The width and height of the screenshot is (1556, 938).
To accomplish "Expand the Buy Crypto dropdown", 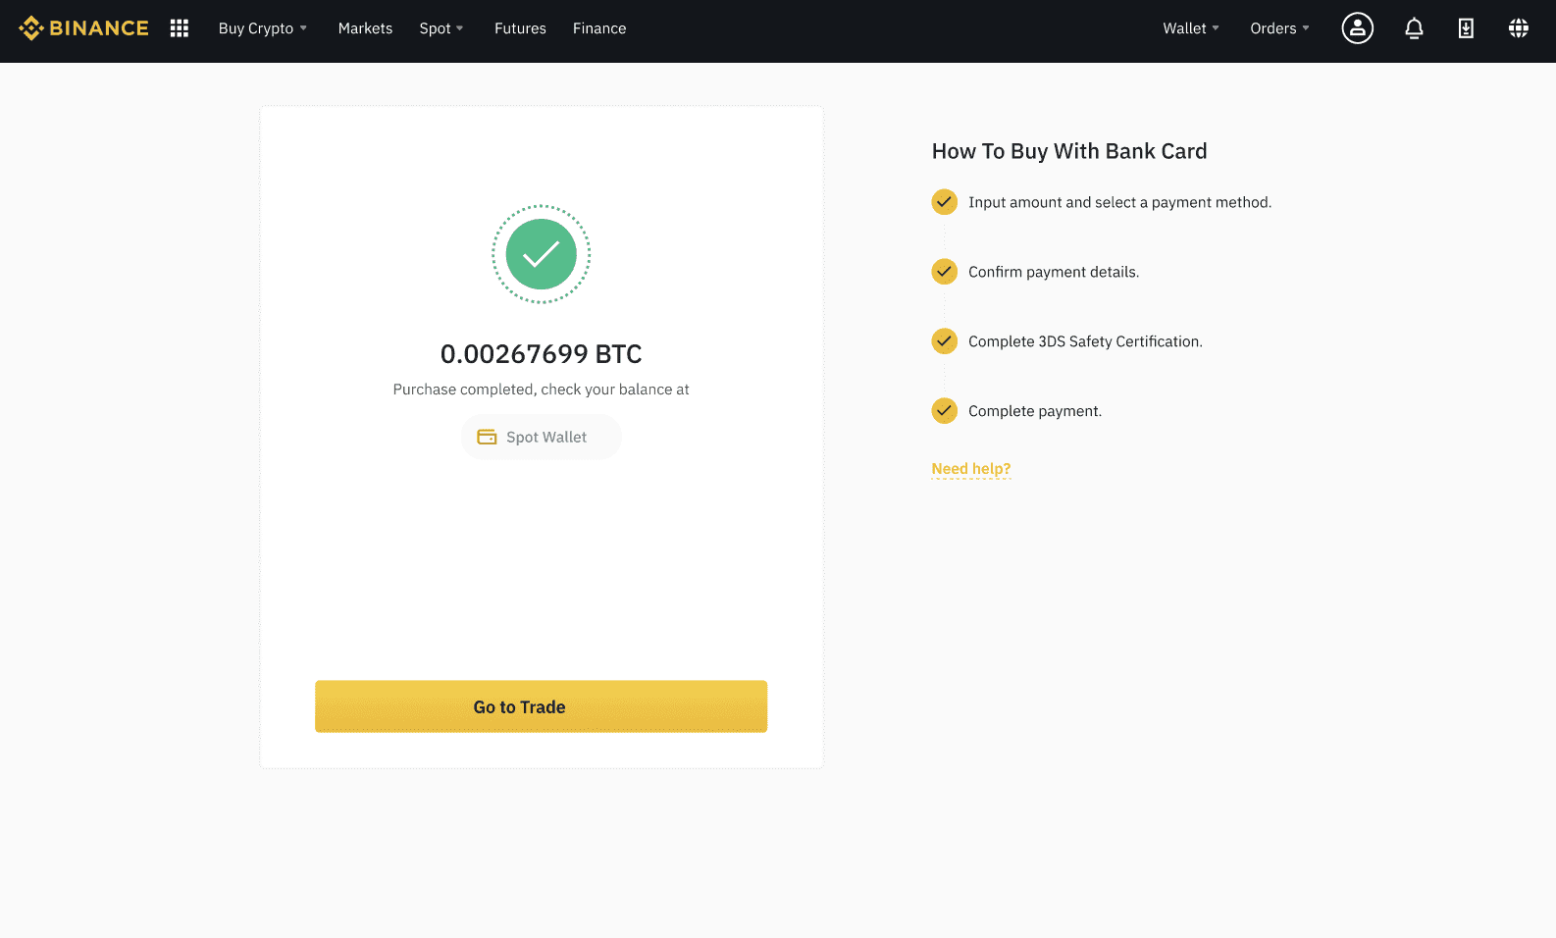I will [263, 28].
